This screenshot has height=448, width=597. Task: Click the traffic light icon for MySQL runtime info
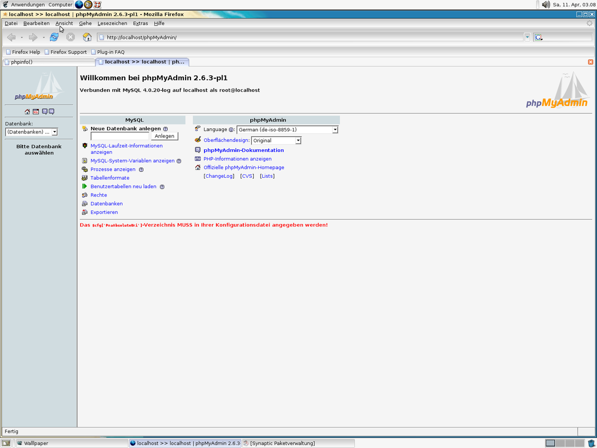pyautogui.click(x=85, y=146)
